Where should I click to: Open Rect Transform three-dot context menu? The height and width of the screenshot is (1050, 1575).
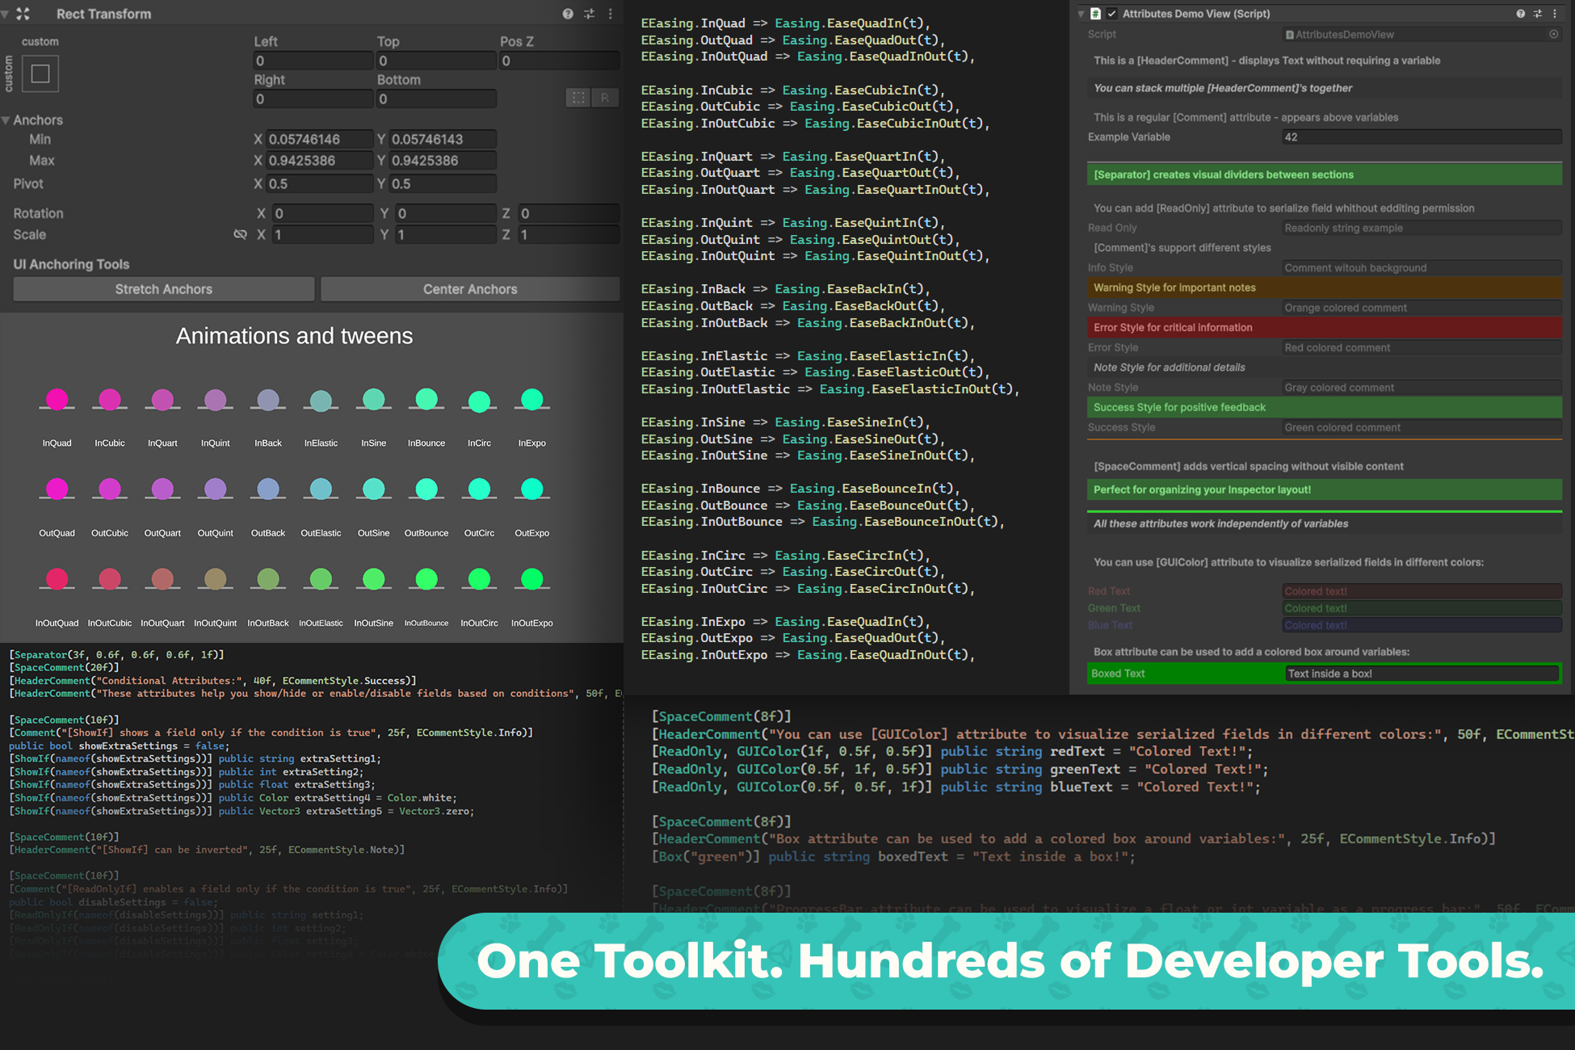click(611, 14)
